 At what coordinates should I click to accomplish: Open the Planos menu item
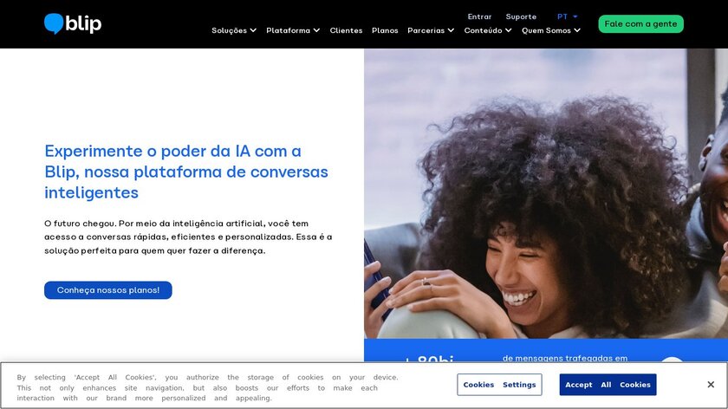(x=385, y=30)
